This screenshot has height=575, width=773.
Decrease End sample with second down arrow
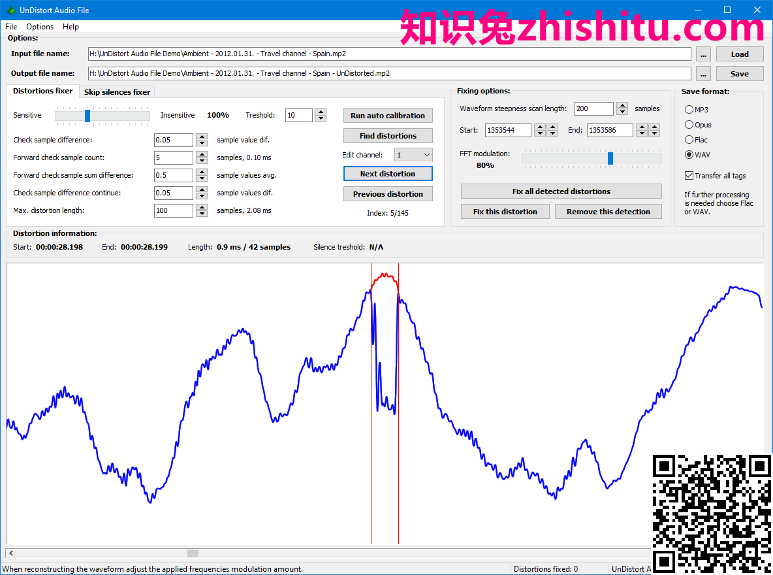(x=654, y=133)
